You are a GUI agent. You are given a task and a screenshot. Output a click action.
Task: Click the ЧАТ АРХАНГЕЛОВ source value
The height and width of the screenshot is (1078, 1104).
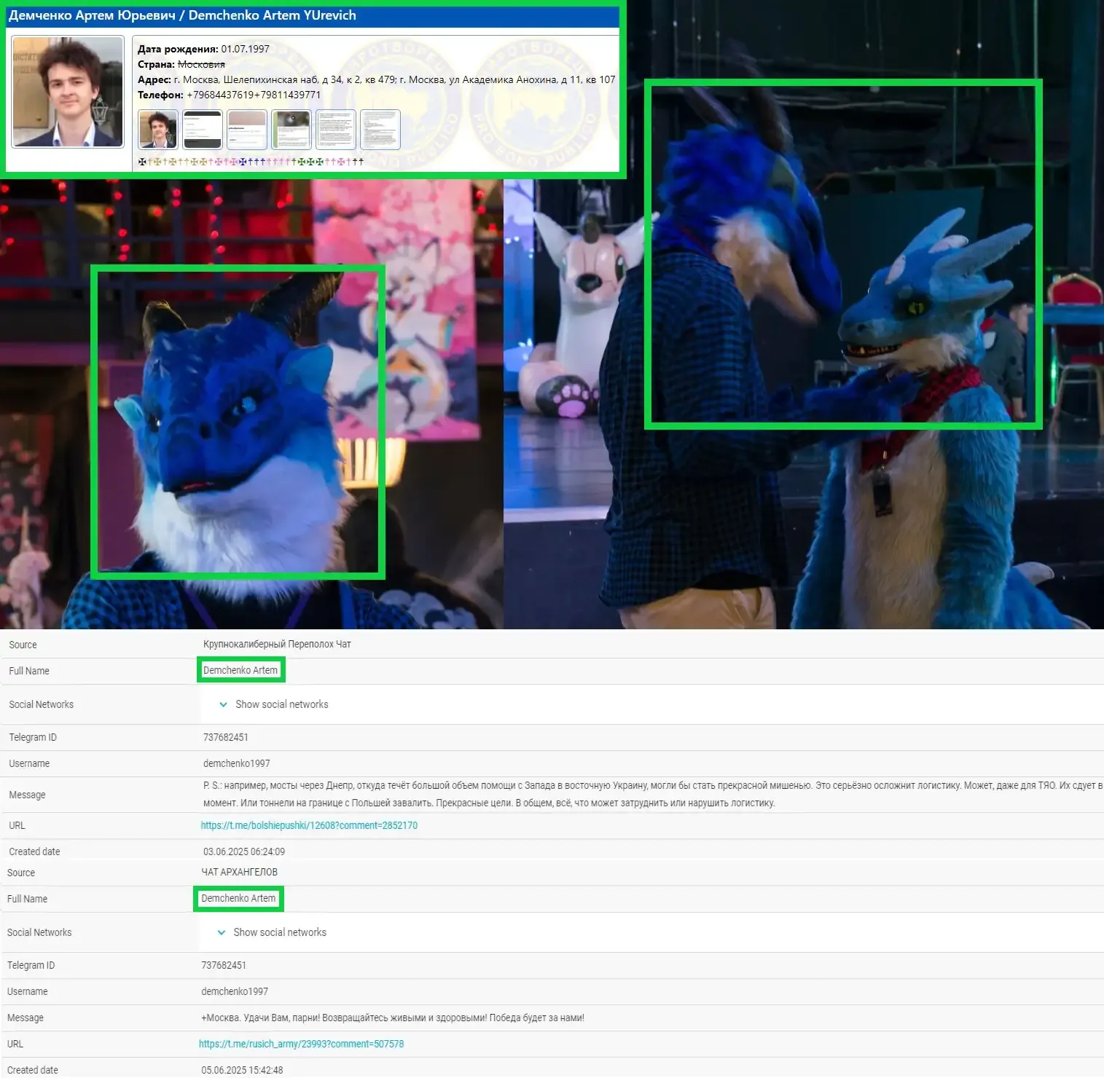click(239, 872)
